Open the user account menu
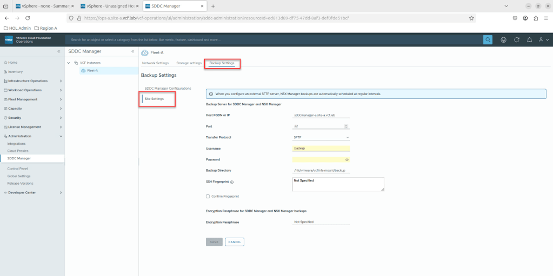The image size is (553, 276). click(543, 40)
